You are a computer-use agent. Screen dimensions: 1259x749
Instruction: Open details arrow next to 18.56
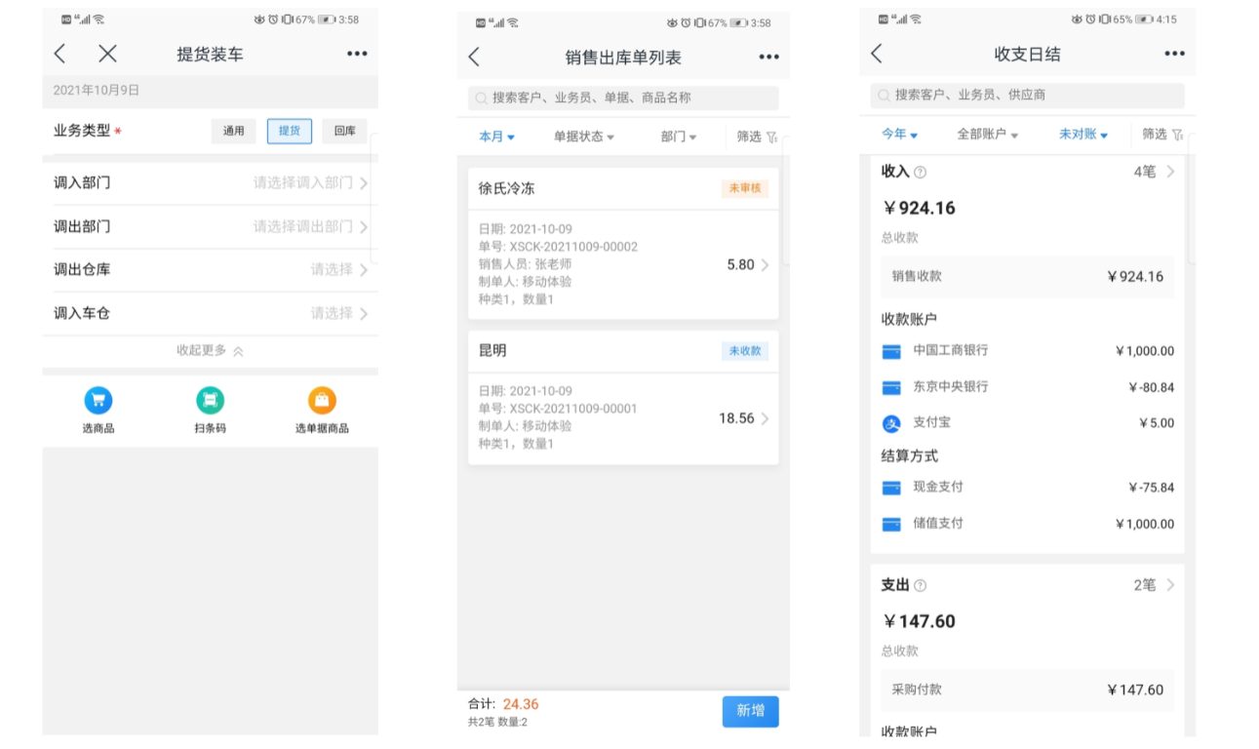coord(765,418)
